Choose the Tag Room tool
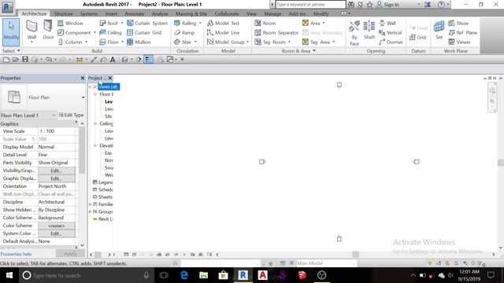The width and height of the screenshot is (504, 283). (270, 42)
